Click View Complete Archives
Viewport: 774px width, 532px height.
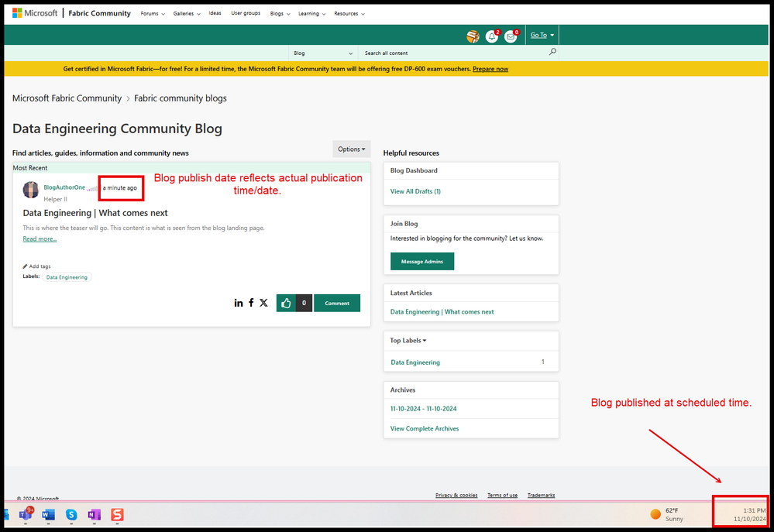coord(425,428)
